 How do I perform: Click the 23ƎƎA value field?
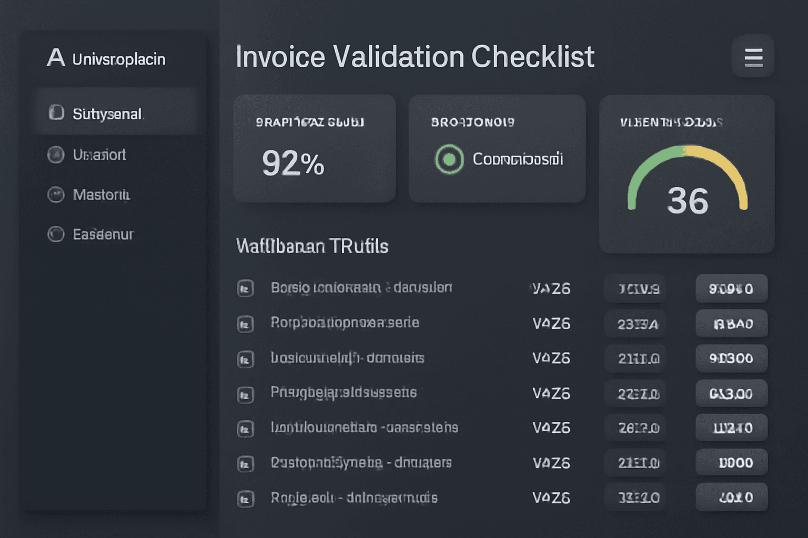coord(635,324)
